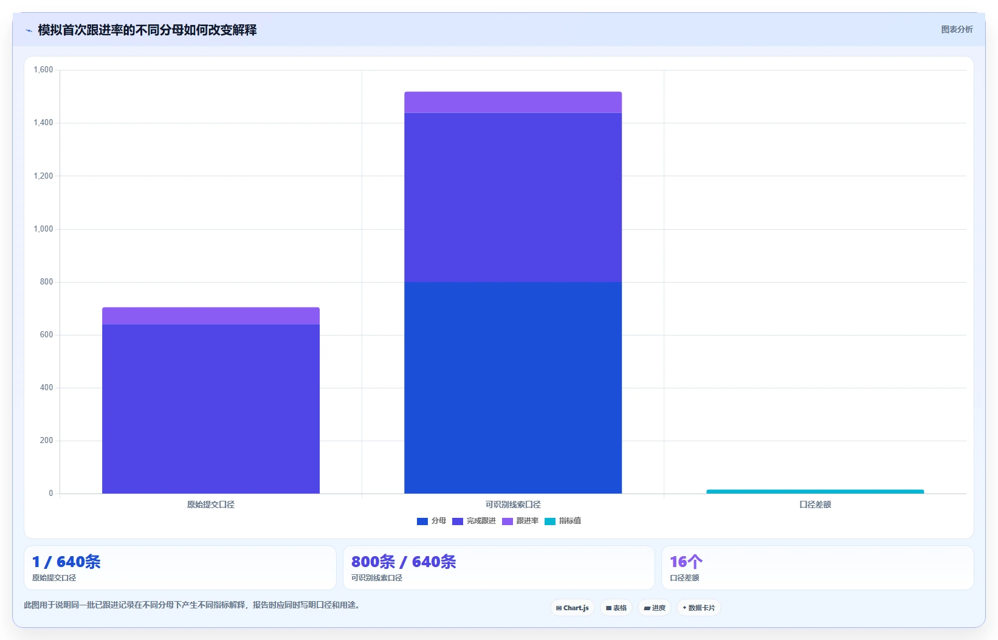Image resolution: width=998 pixels, height=640 pixels.
Task: Click the 可识别线索口径 indigo 完成跟进 bar segment
Action: (x=513, y=198)
